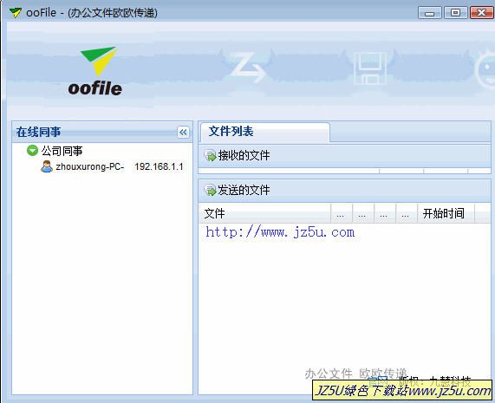Click the ooFile title bar app icon
The height and width of the screenshot is (403, 495).
pos(15,13)
